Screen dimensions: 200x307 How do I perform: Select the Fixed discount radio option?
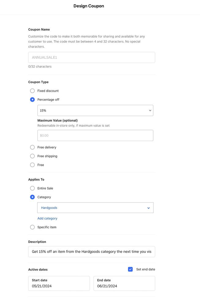tap(32, 91)
